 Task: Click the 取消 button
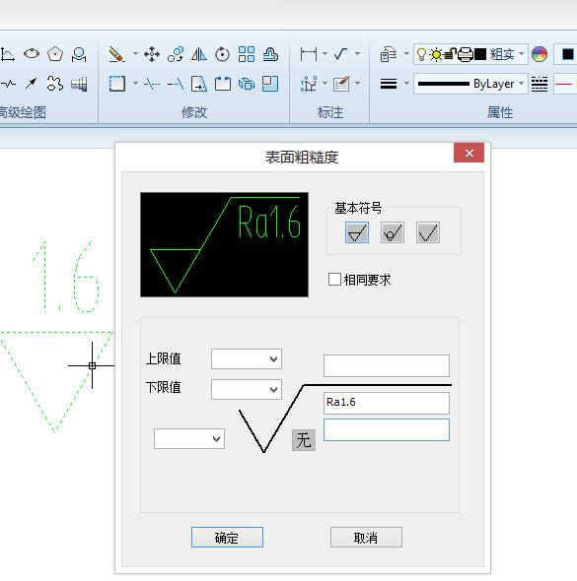pos(366,538)
